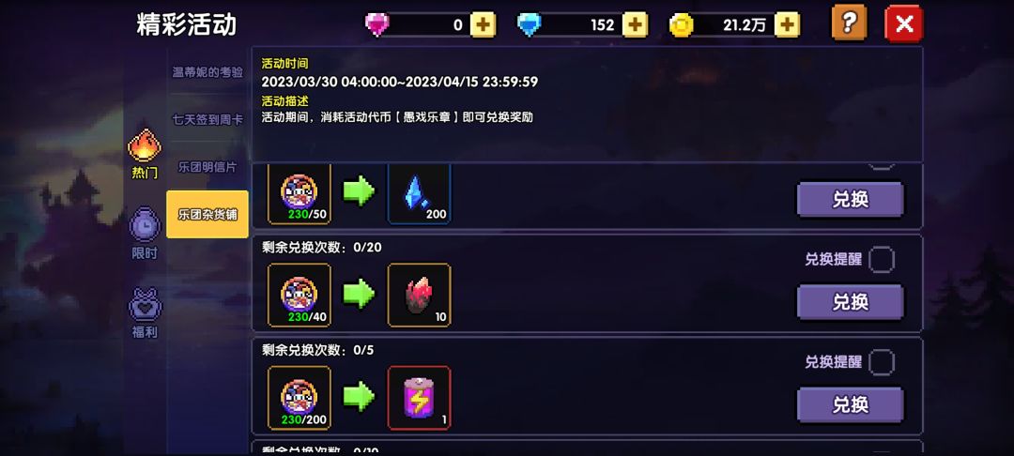1014x456 pixels.
Task: Click 兑换 for the battery item
Action: click(850, 405)
